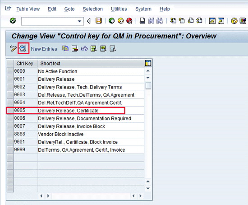Select row selector for Ctrl Key 9999

(x=10, y=150)
